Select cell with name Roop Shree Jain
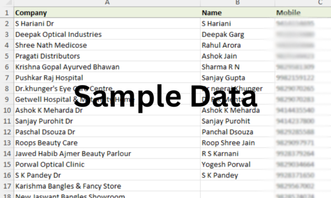This screenshot has width=331, height=198. (237, 142)
